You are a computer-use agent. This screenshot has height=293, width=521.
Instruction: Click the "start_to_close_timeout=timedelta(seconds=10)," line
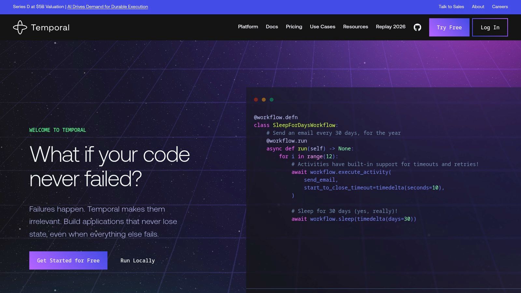pos(374,188)
